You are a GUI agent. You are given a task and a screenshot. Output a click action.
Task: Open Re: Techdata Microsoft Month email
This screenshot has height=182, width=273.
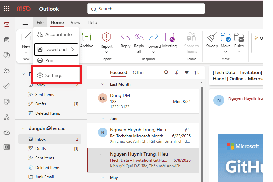[x=143, y=135]
